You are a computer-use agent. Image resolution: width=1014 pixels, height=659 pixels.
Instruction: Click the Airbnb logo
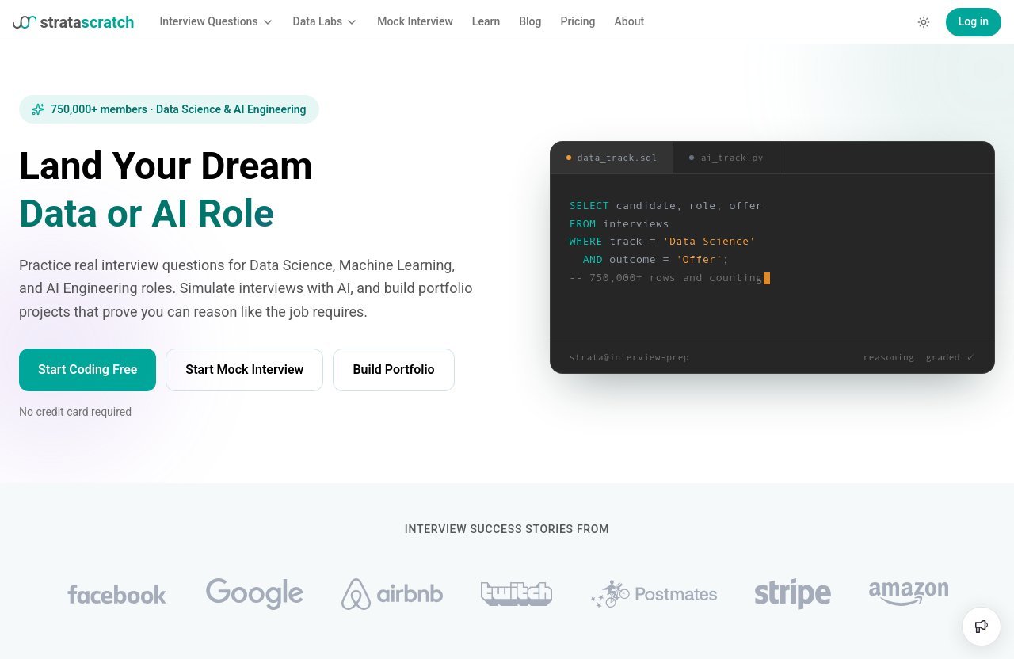point(392,594)
